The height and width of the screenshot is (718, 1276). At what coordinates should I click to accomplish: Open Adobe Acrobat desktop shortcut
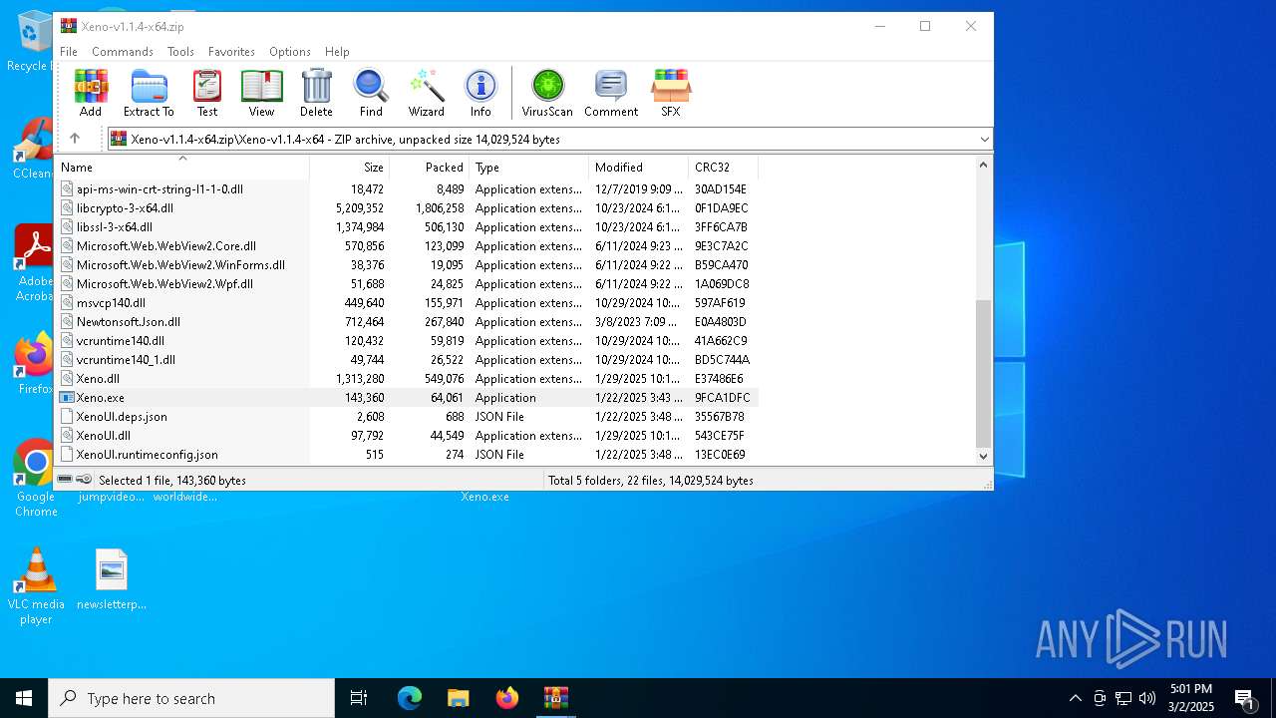click(36, 263)
